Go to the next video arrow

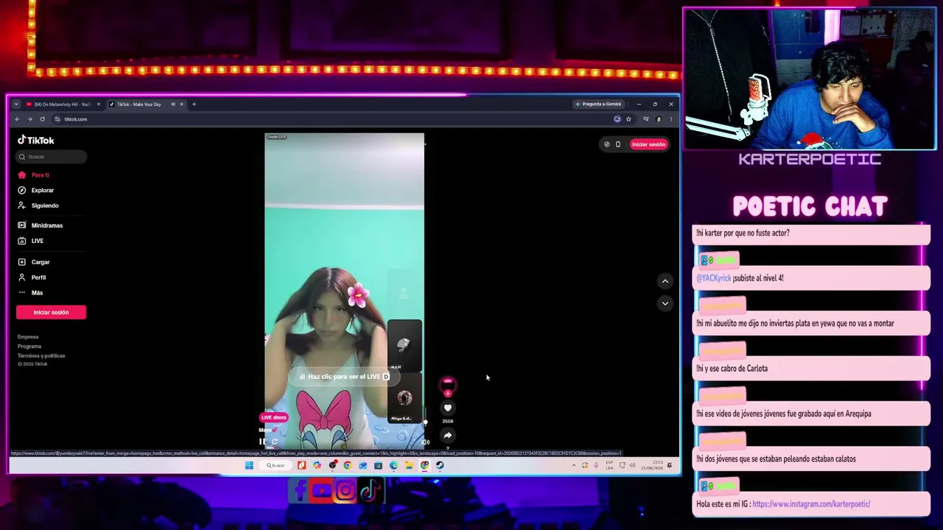click(665, 303)
